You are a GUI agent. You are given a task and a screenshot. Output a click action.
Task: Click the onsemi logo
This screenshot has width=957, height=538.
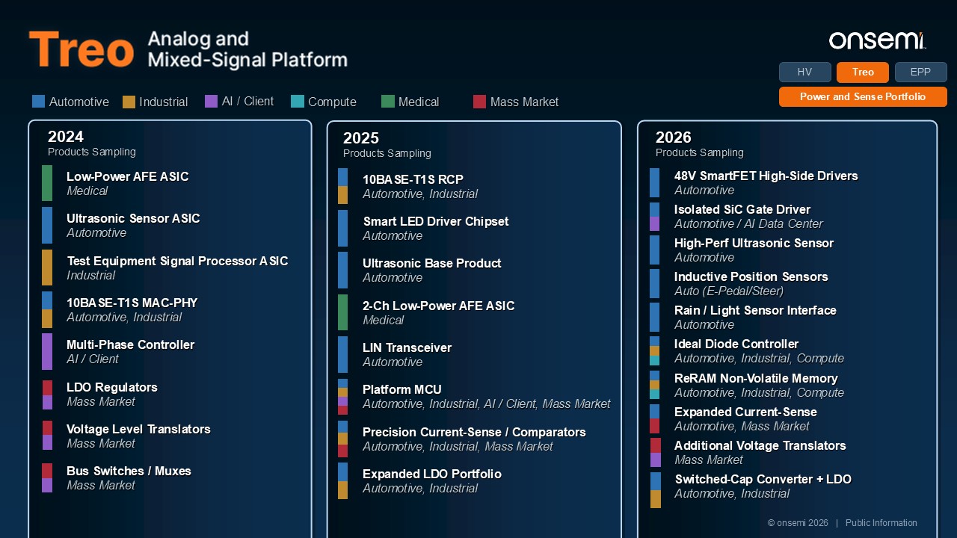point(877,40)
